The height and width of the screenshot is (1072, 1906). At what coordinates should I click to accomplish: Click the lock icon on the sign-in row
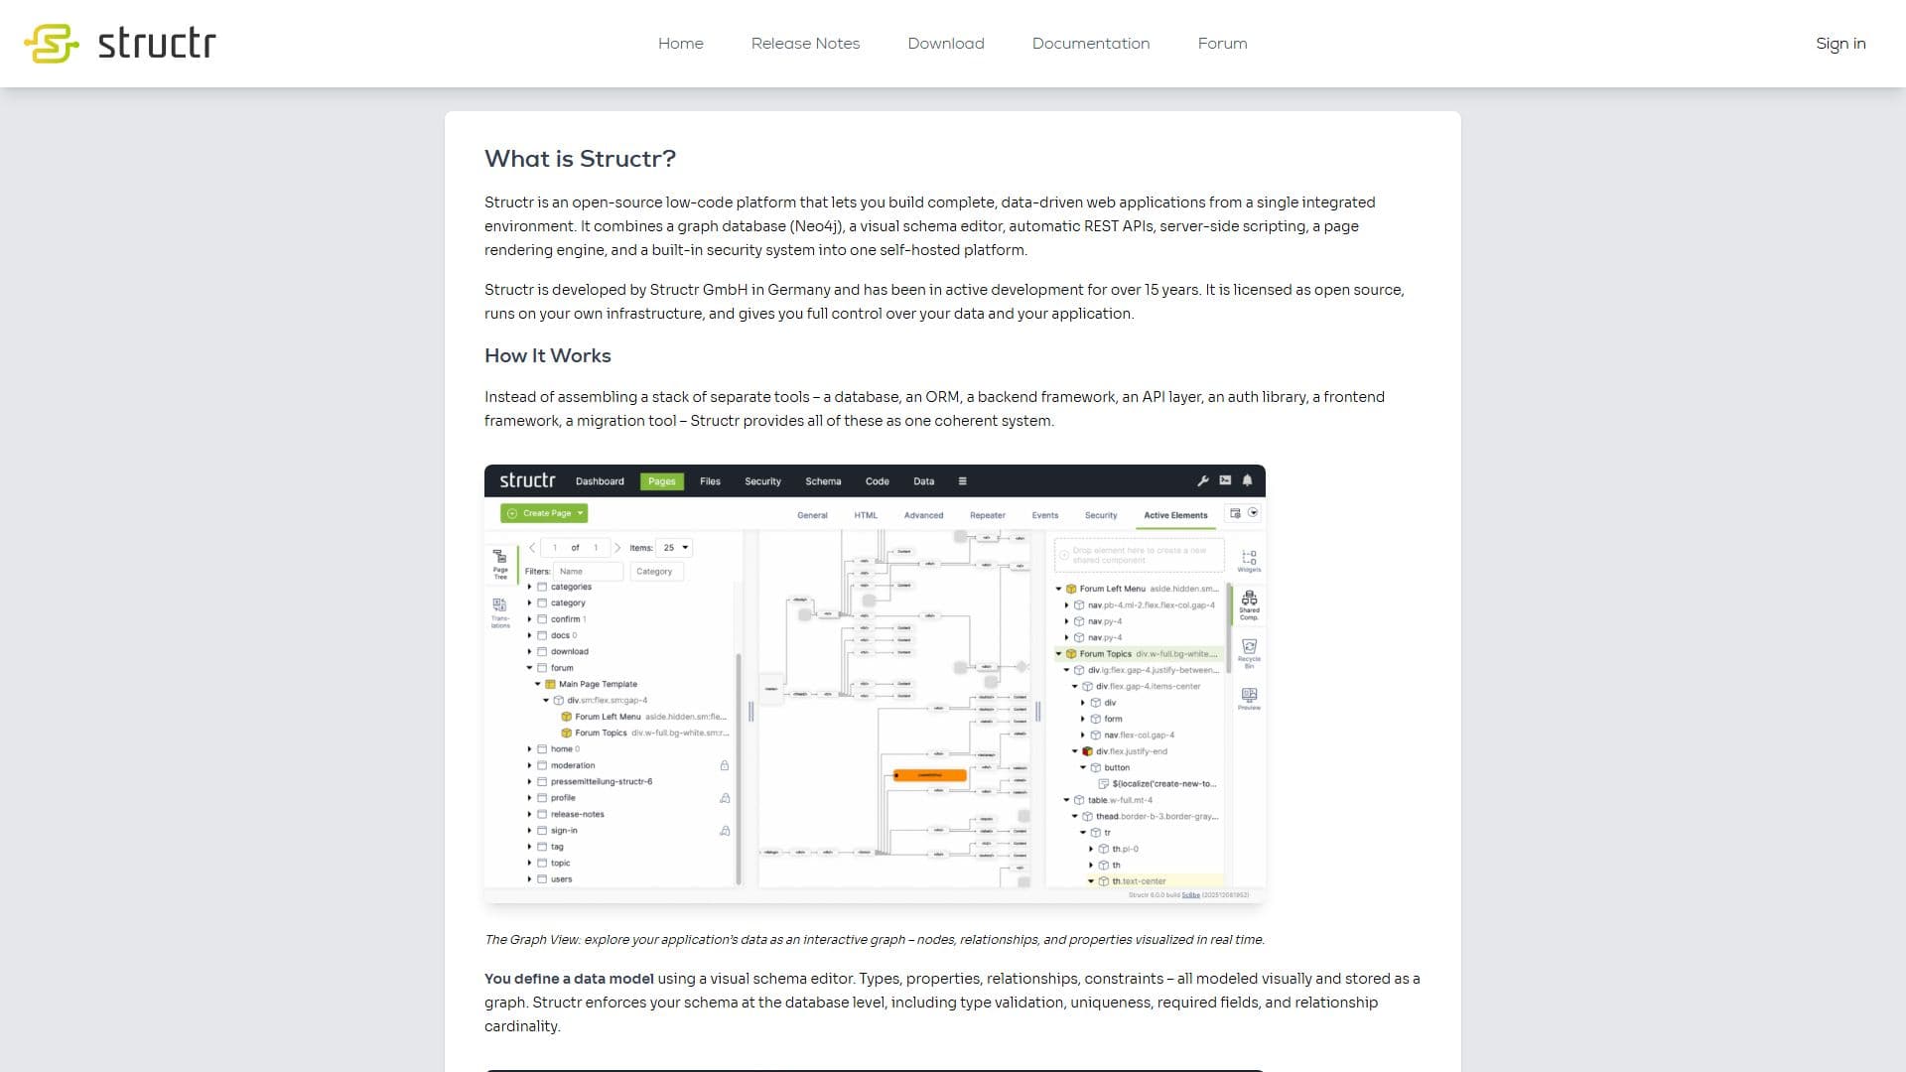pyautogui.click(x=725, y=831)
